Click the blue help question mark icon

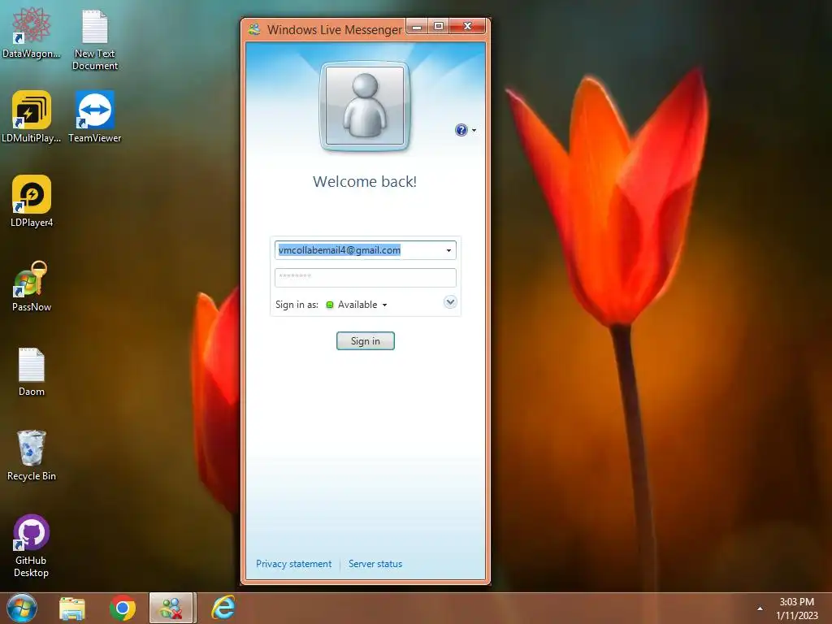tap(461, 130)
